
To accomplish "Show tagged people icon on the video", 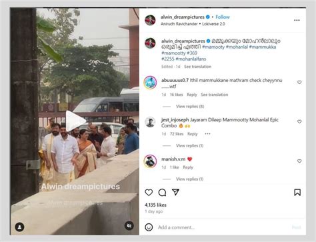I will (x=19, y=227).
